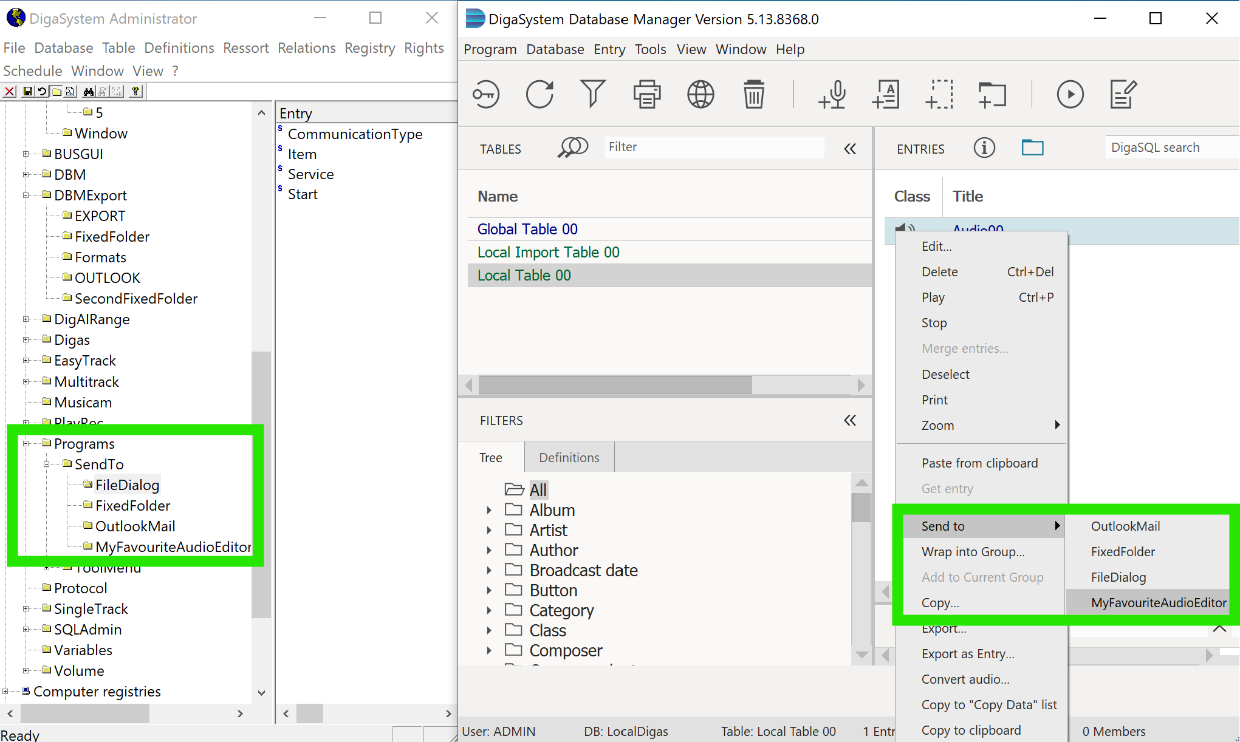Viewport: 1240px width, 742px height.
Task: Click the trash delete icon
Action: (x=754, y=95)
